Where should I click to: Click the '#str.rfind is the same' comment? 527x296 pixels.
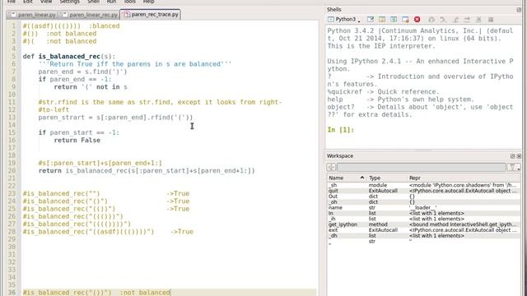point(160,102)
